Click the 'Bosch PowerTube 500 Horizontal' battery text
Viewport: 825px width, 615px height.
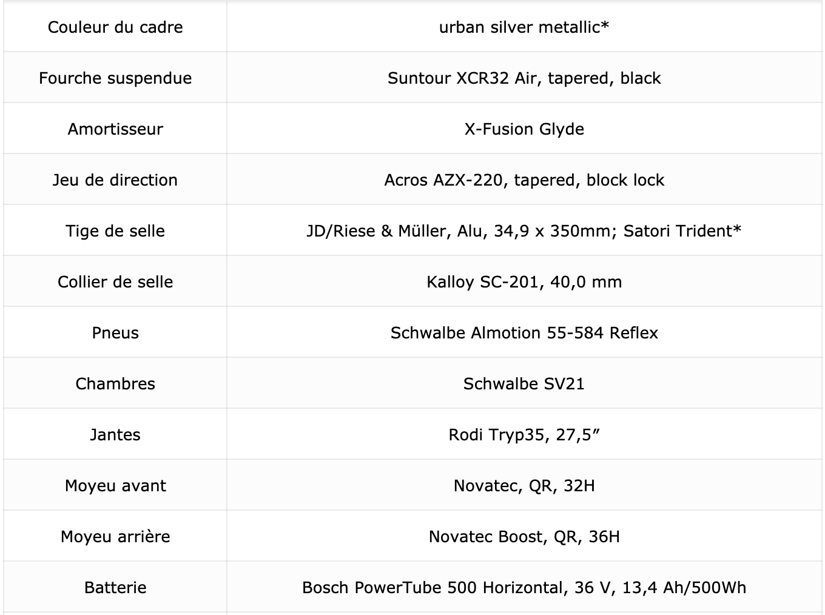[x=433, y=587]
